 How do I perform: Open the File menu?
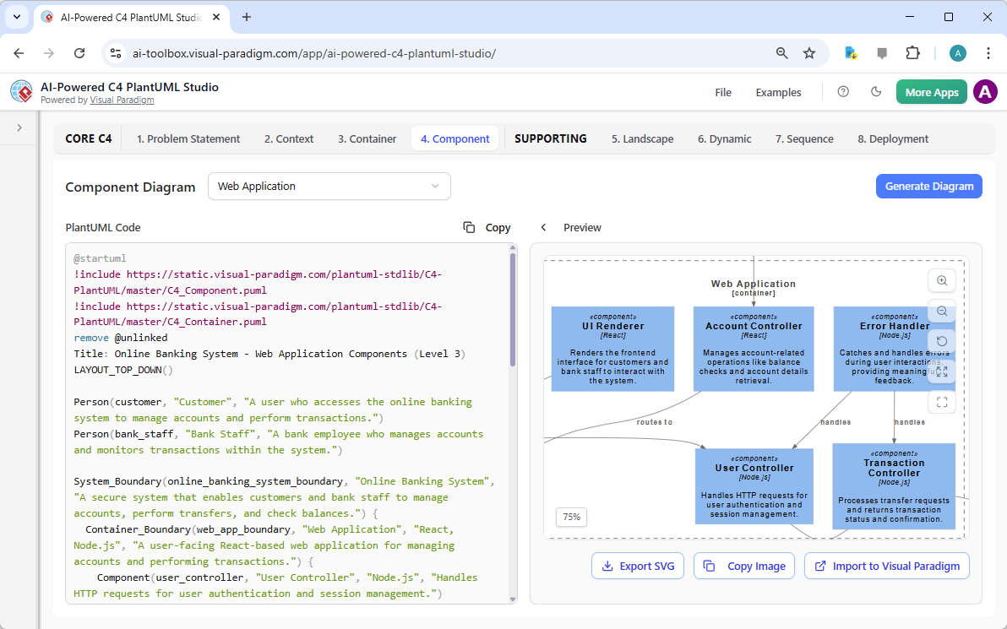pos(723,92)
